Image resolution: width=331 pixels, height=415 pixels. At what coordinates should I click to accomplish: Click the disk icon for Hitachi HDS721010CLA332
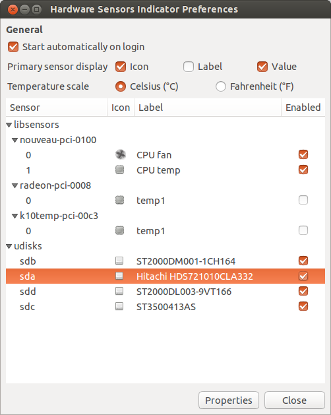point(119,276)
